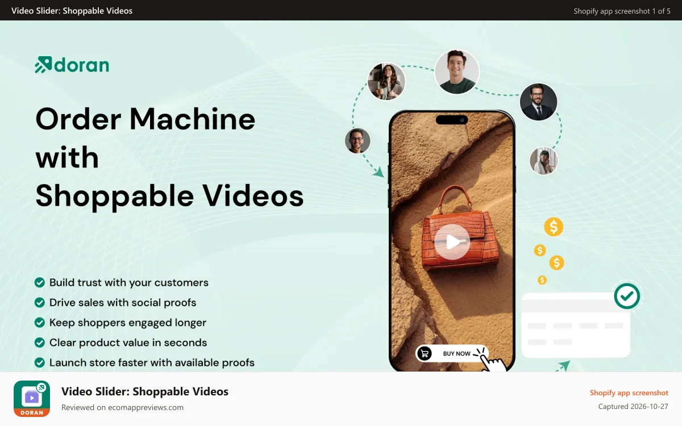682x426 pixels.
Task: Click checkmark beside Clear product value in seconds
Action: (40, 343)
